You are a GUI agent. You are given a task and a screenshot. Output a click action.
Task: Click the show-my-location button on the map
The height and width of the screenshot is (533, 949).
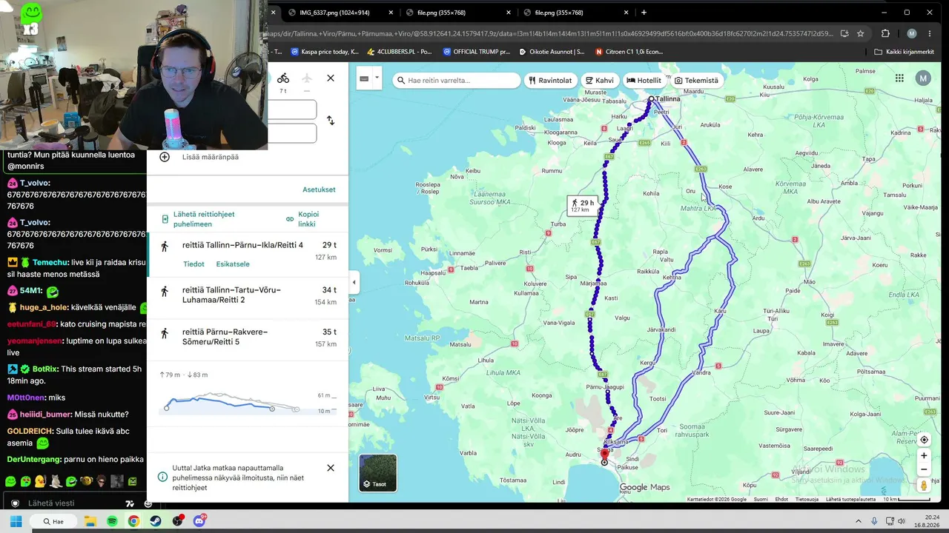924,440
